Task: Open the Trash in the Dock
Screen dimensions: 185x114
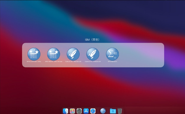Action: (x=120, y=111)
